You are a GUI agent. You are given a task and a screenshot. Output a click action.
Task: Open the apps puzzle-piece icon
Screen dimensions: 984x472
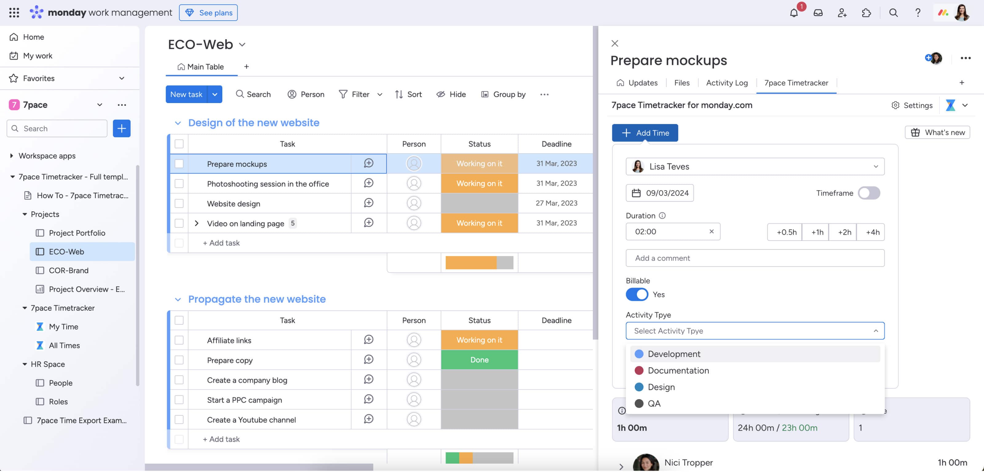point(866,13)
